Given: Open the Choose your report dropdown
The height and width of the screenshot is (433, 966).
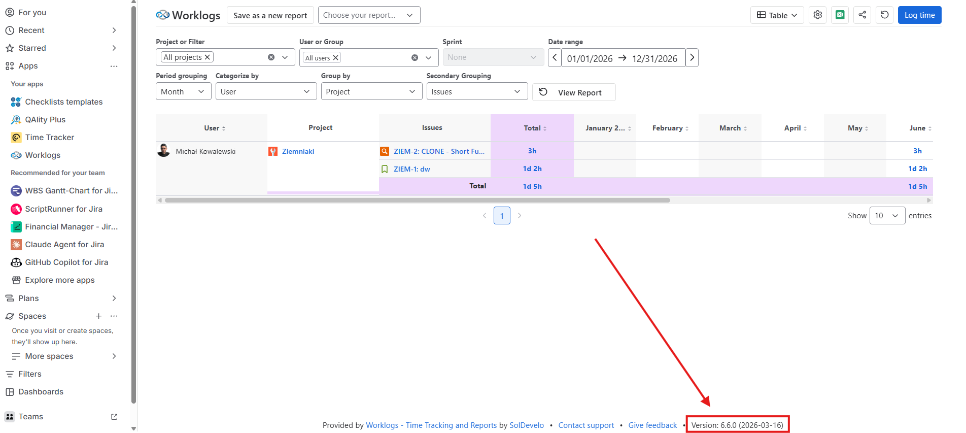Looking at the screenshot, I should coord(369,15).
